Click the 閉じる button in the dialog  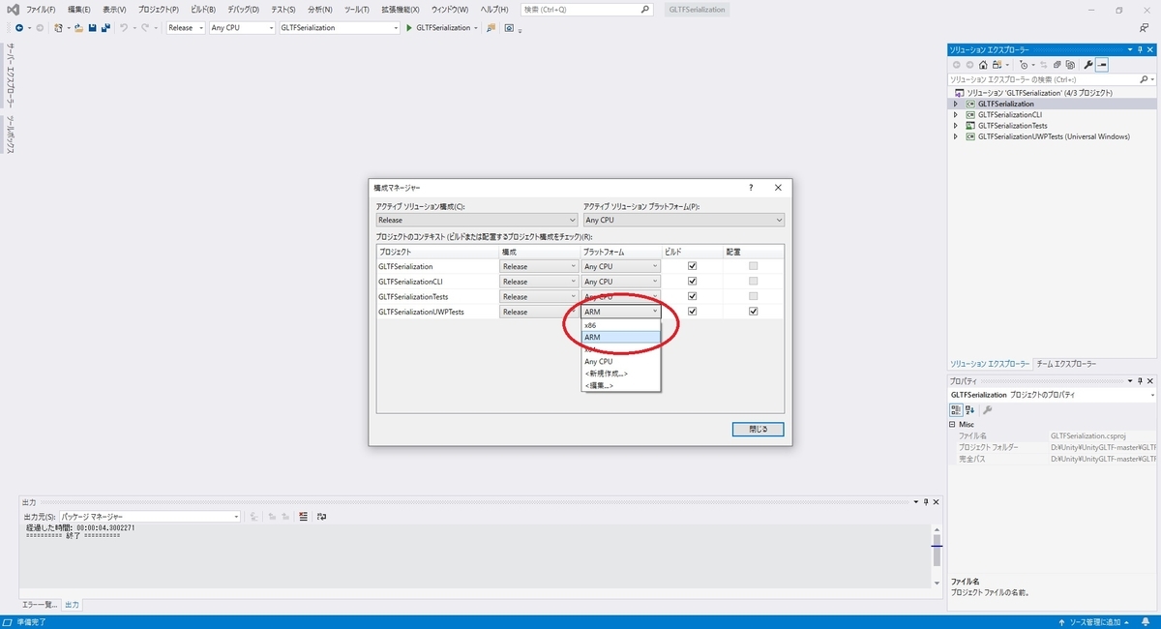tap(758, 429)
